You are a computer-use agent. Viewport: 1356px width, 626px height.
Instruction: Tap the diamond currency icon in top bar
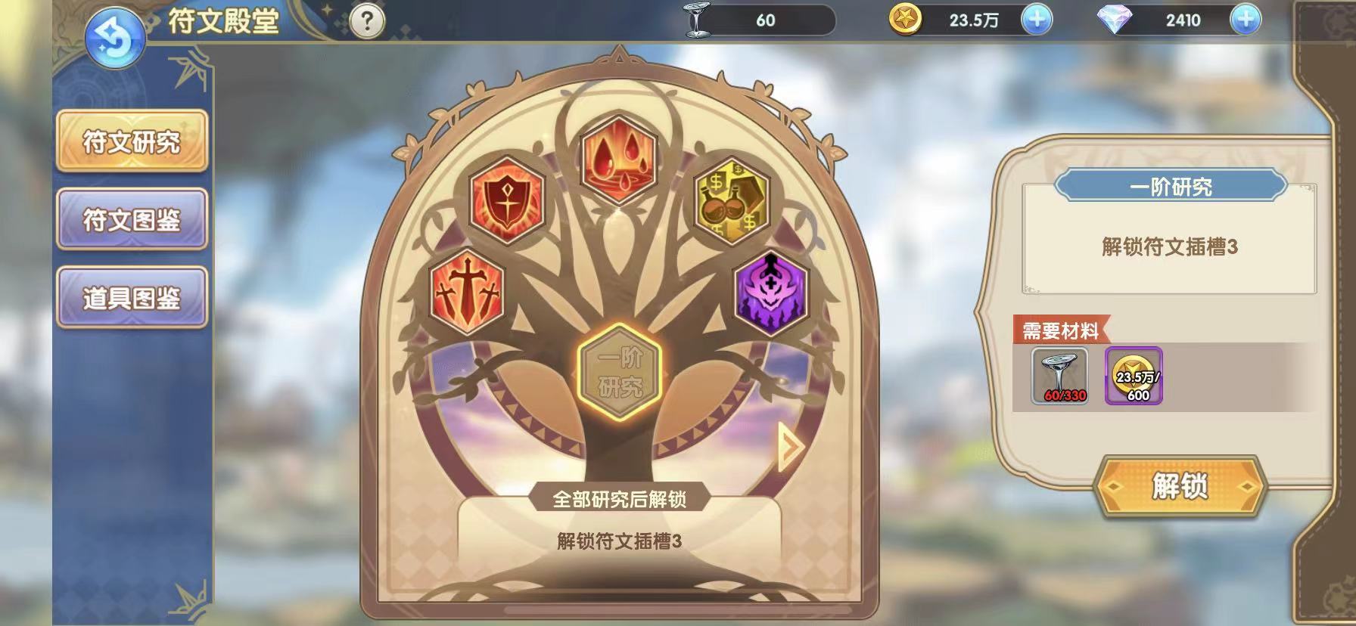[x=1114, y=20]
